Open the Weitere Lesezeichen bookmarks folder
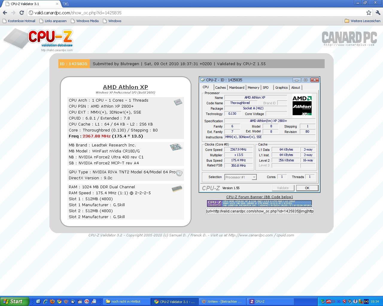 (x=363, y=21)
